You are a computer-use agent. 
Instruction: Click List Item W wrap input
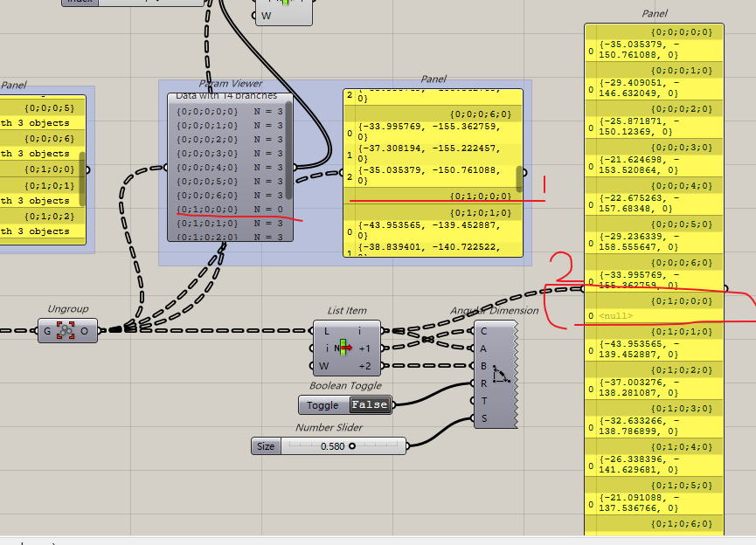coord(324,366)
